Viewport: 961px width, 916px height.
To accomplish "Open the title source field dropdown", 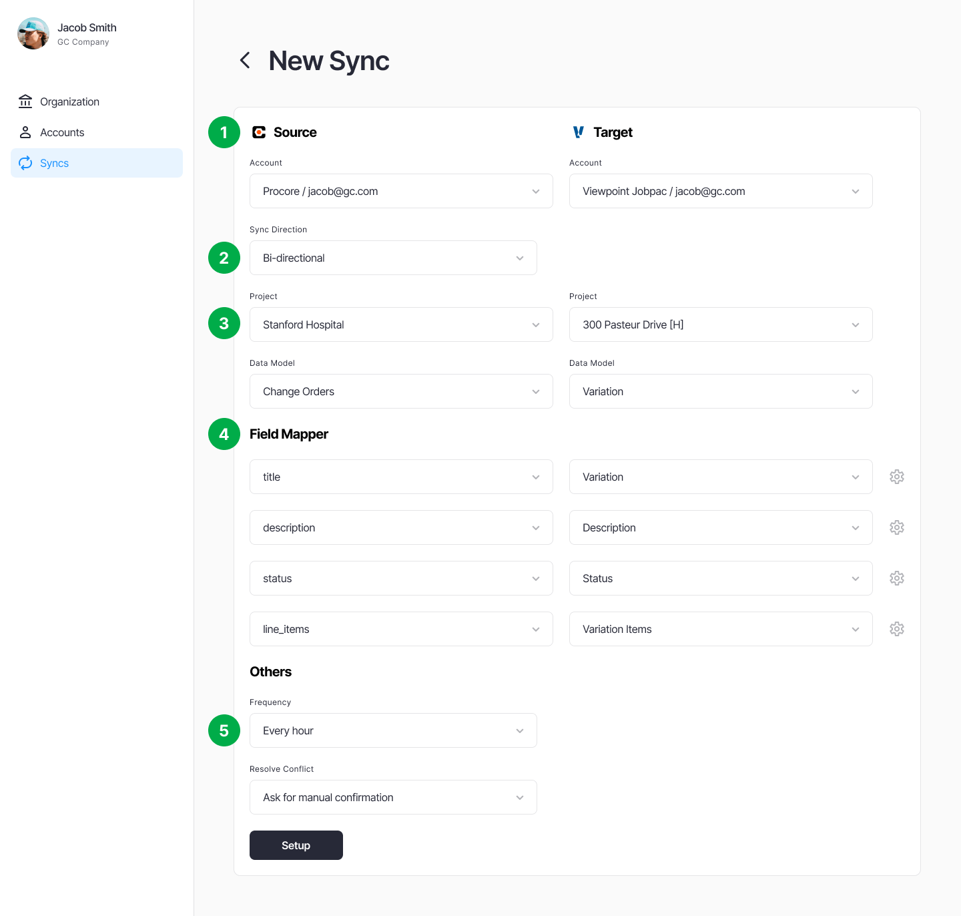I will click(401, 477).
